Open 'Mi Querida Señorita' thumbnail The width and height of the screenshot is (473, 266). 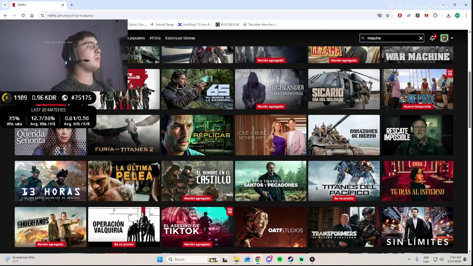(50, 141)
